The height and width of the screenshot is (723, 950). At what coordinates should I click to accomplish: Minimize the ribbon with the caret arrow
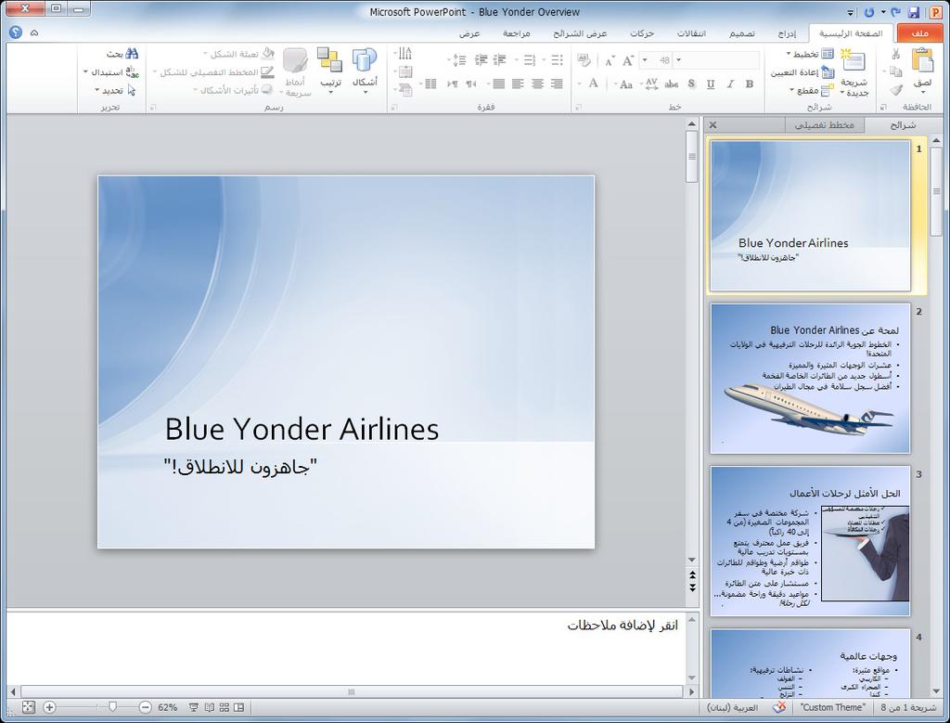34,32
